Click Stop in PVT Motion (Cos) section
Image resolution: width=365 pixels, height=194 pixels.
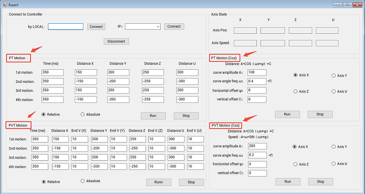pyautogui.click(x=320, y=181)
